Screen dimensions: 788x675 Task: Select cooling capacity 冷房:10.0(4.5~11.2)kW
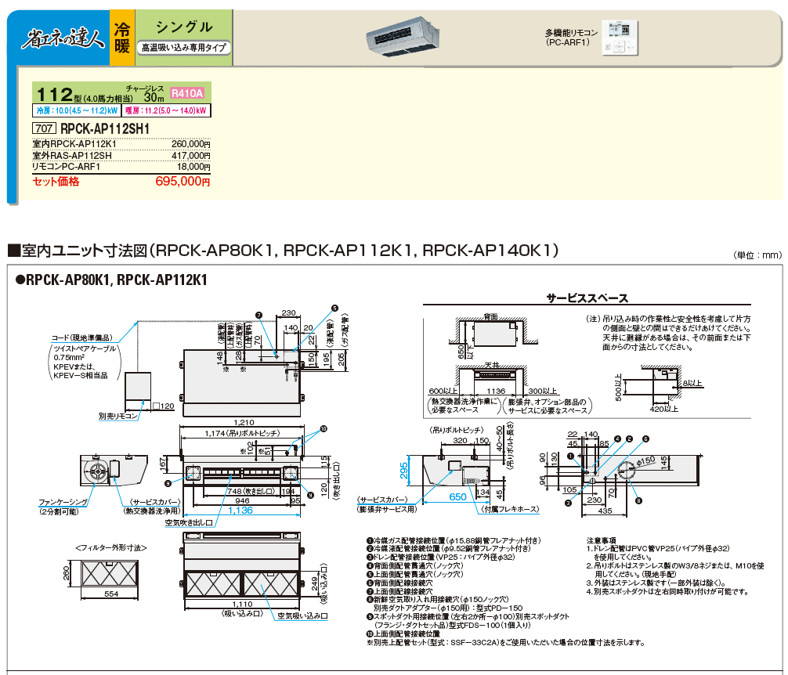77,110
